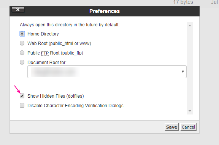Pick the Document Root for option

(22, 62)
